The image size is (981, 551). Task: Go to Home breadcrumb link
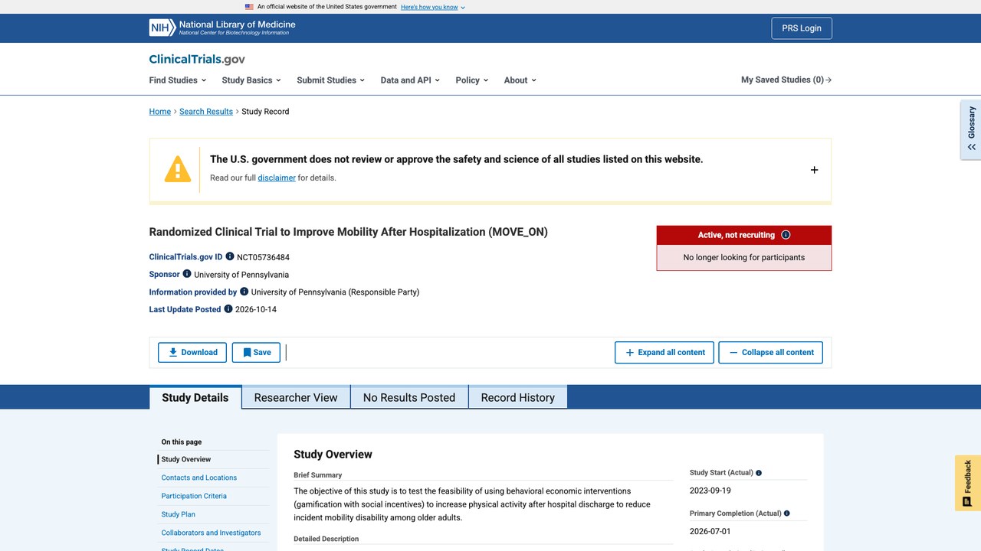[x=160, y=112]
